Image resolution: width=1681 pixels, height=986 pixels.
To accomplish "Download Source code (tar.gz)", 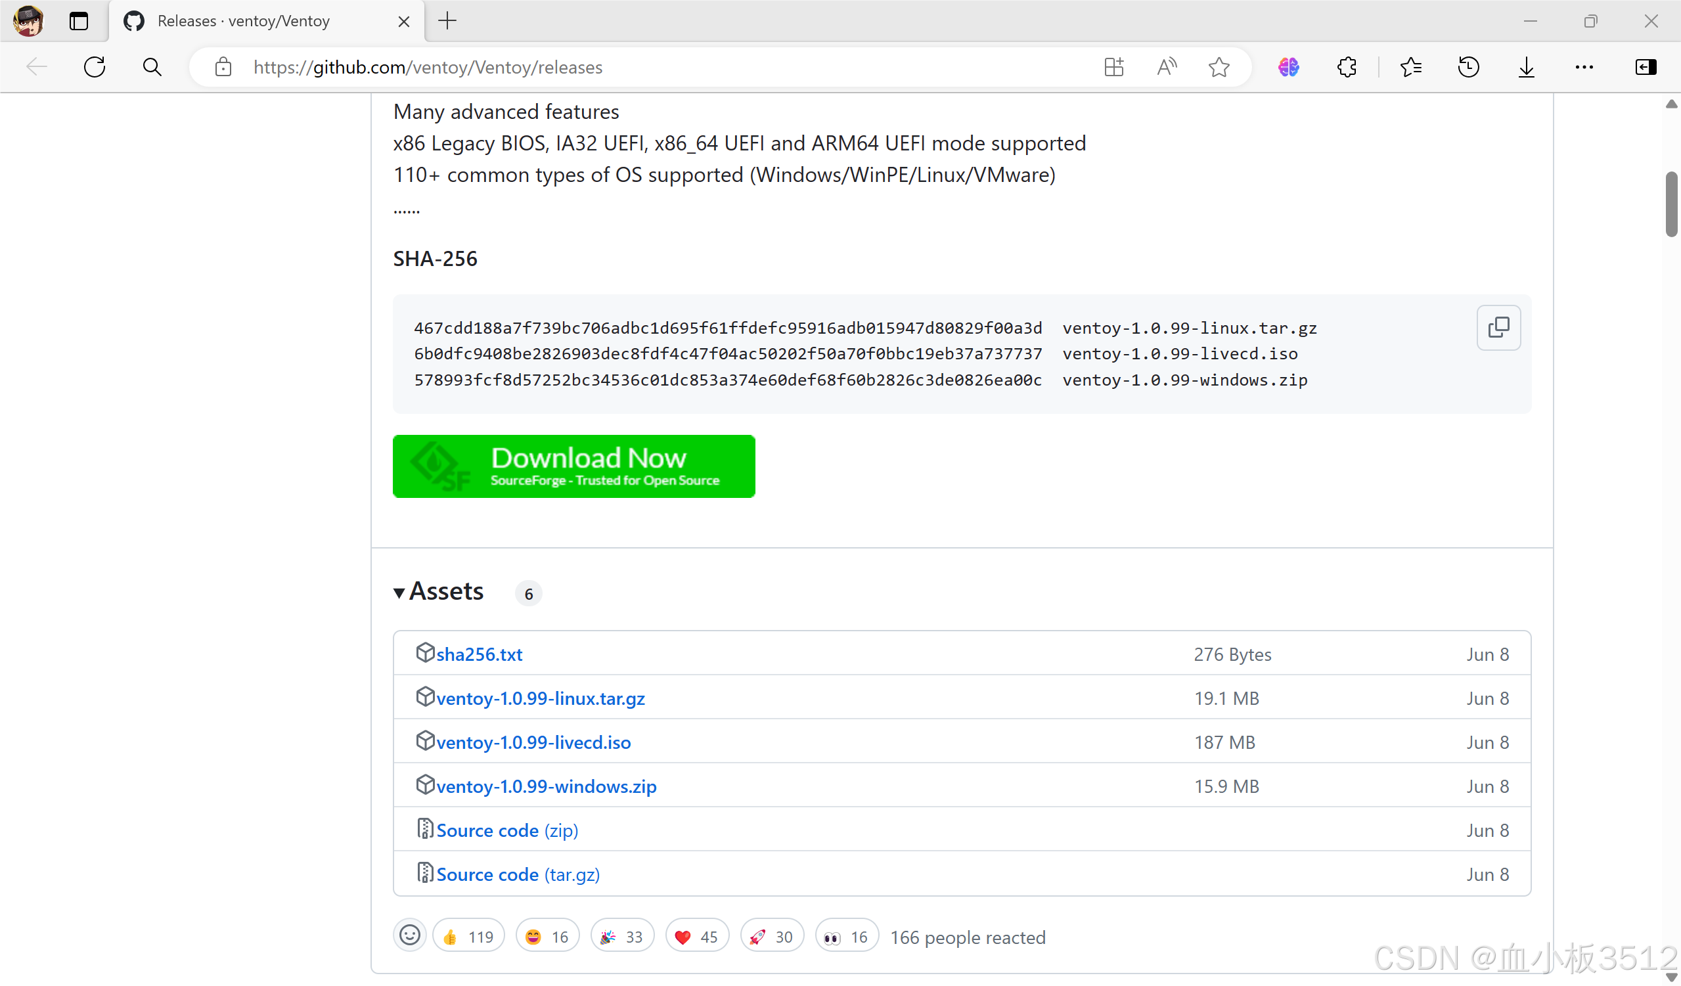I will click(x=518, y=874).
